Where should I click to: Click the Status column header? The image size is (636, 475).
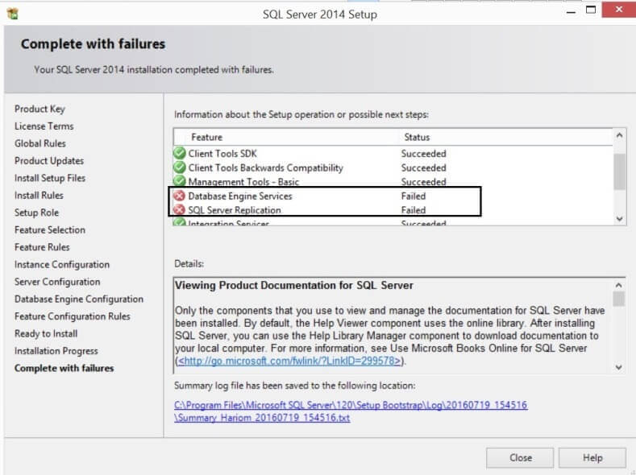click(x=417, y=138)
